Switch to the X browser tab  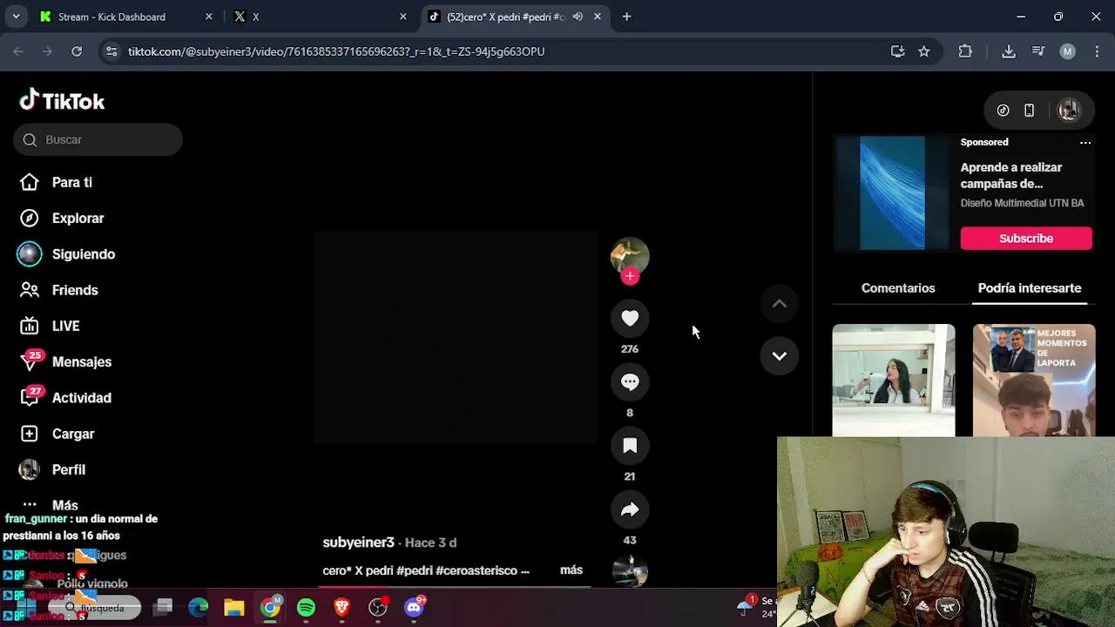318,17
